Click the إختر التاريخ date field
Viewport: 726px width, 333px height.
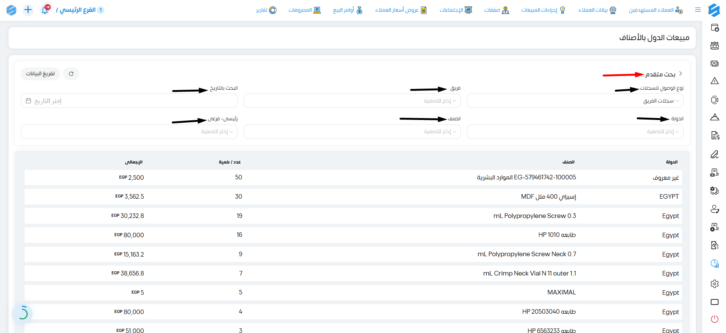click(x=129, y=101)
